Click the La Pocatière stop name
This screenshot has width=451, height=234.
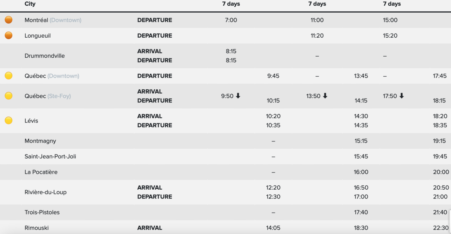pos(41,172)
